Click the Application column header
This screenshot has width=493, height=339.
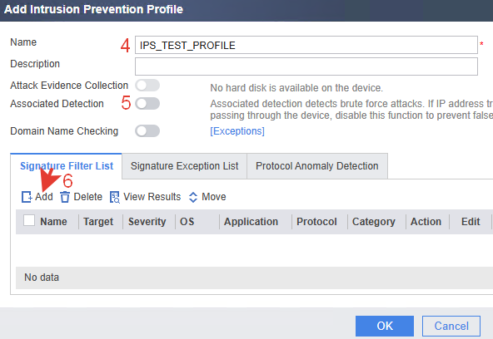(x=251, y=222)
